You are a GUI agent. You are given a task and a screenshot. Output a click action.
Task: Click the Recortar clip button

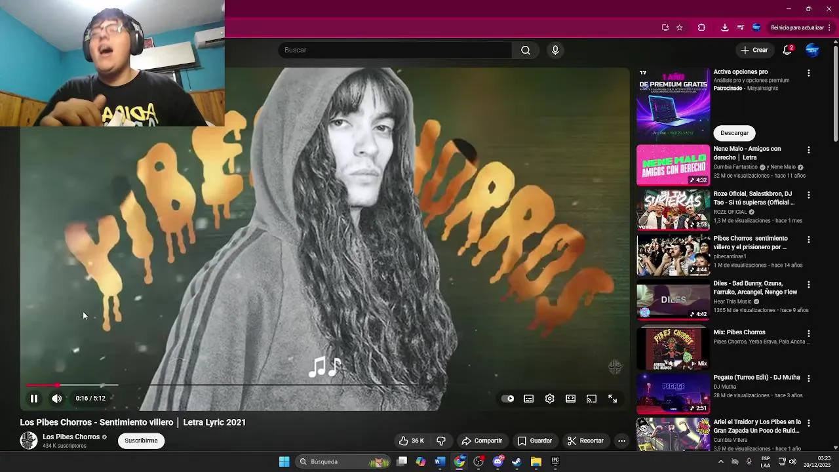coord(585,441)
